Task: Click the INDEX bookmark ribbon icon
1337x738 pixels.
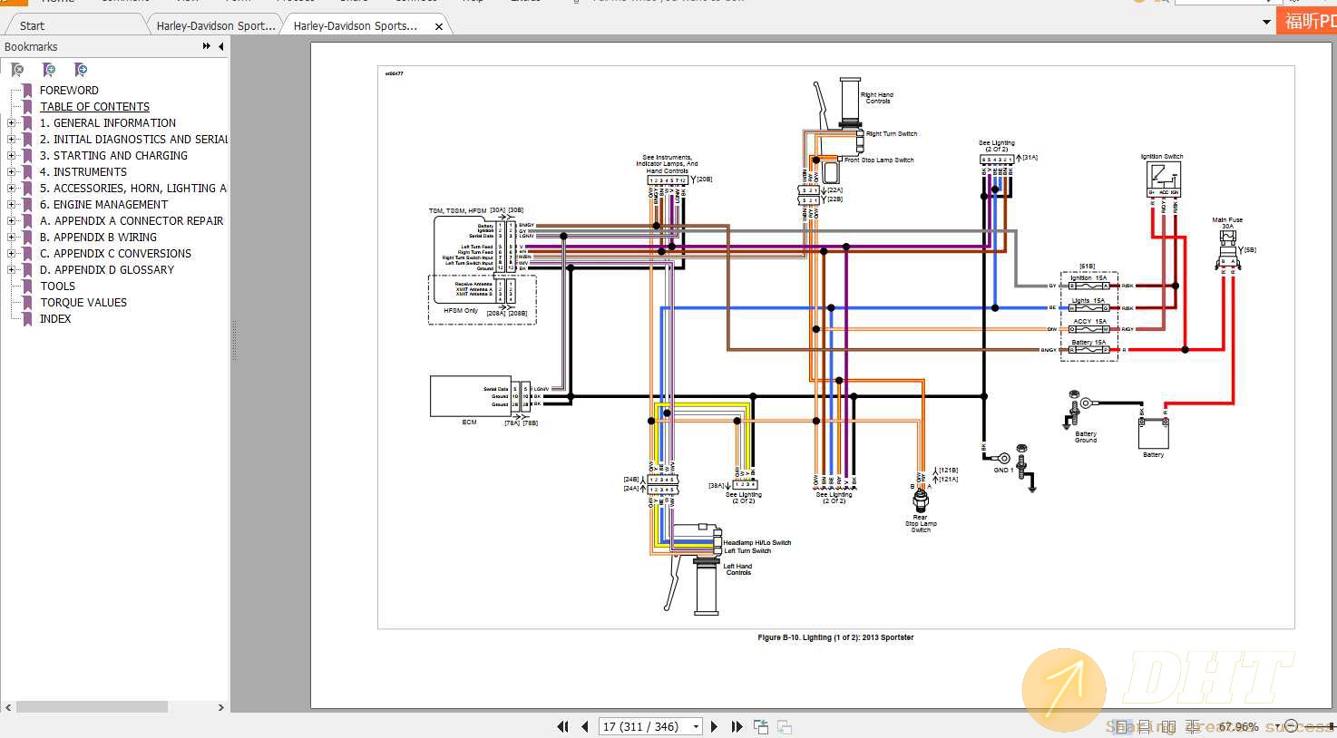Action: 27,318
